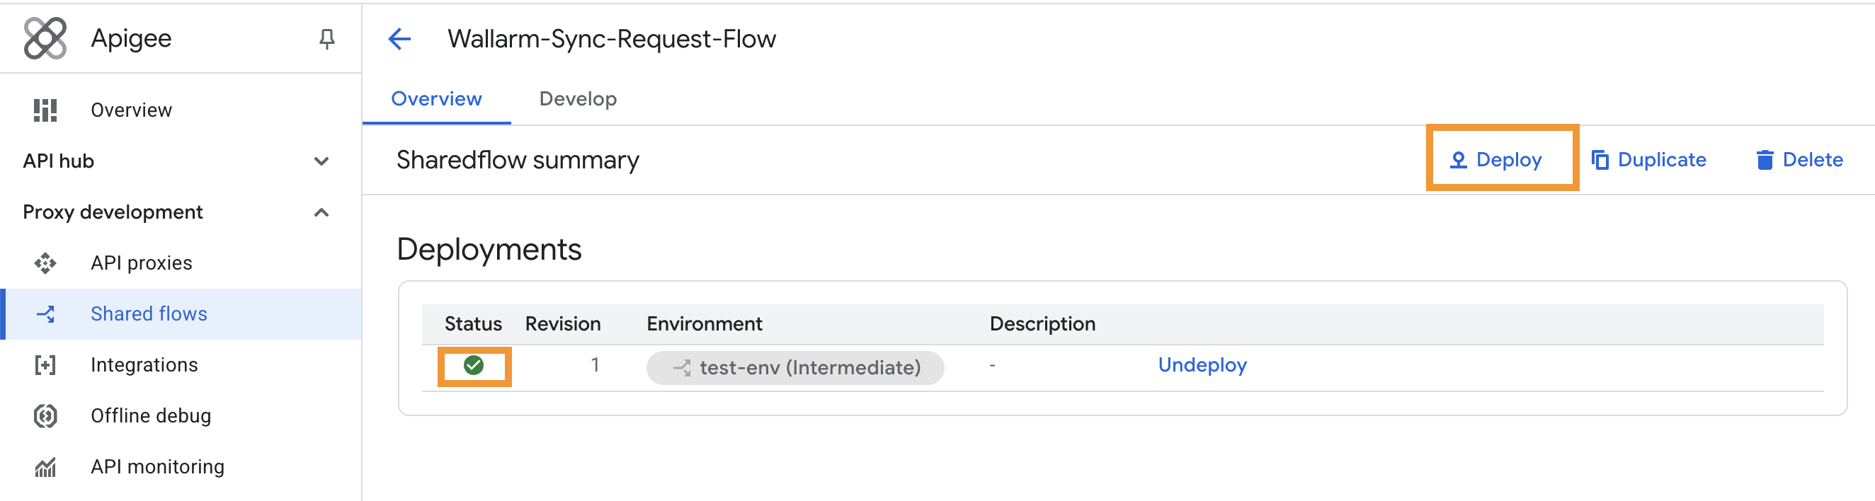
Task: Open Integrations from the sidebar icon
Action: pos(45,364)
